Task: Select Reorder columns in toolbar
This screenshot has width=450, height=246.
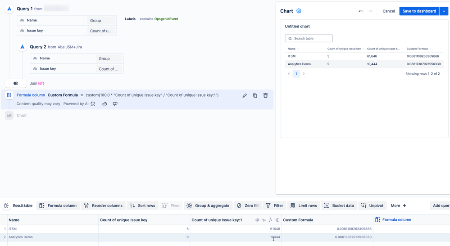Action: pos(103,206)
